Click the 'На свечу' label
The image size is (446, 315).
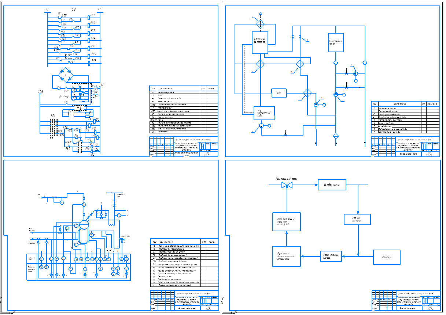click(x=64, y=96)
